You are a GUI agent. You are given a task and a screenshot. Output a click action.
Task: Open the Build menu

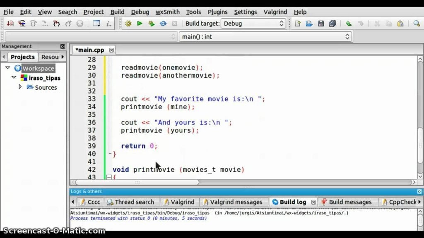coord(117,12)
